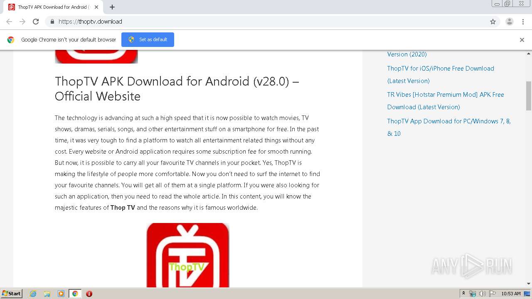Click the volume speaker tray icon
The height and width of the screenshot is (299, 532).
tap(482, 294)
